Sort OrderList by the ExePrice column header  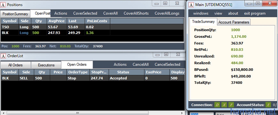point(156,72)
